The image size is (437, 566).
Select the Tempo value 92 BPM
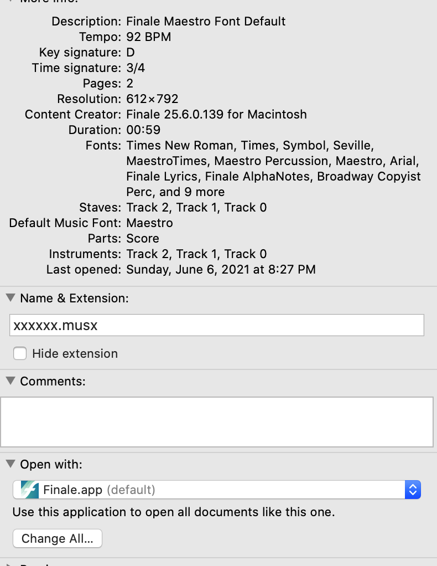tap(149, 37)
